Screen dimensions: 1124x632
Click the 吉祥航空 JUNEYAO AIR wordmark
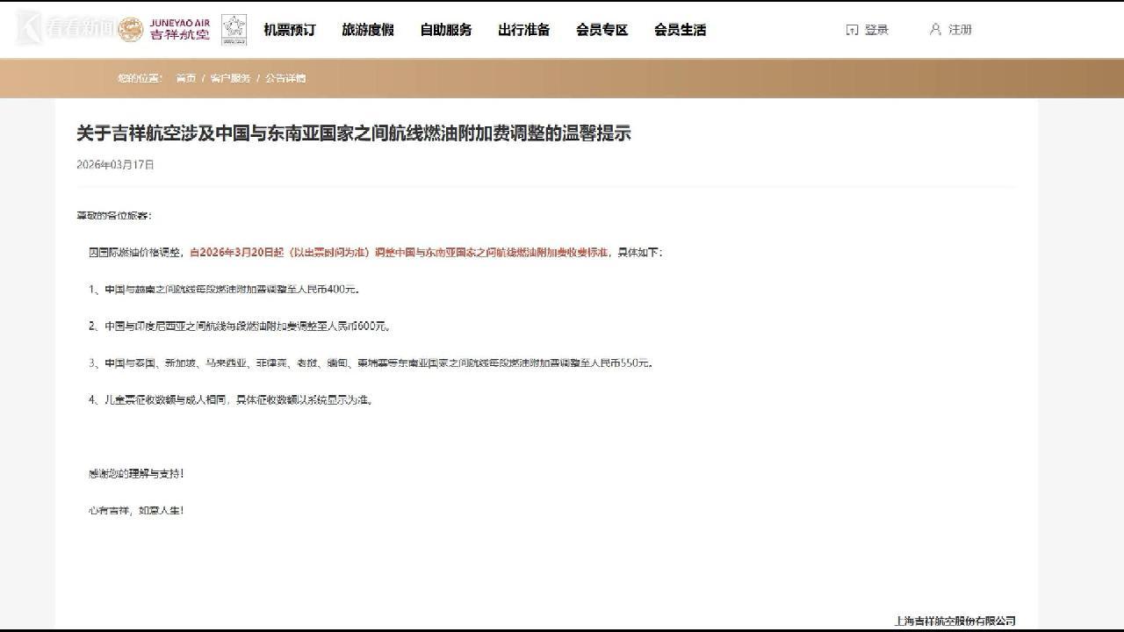pyautogui.click(x=180, y=29)
